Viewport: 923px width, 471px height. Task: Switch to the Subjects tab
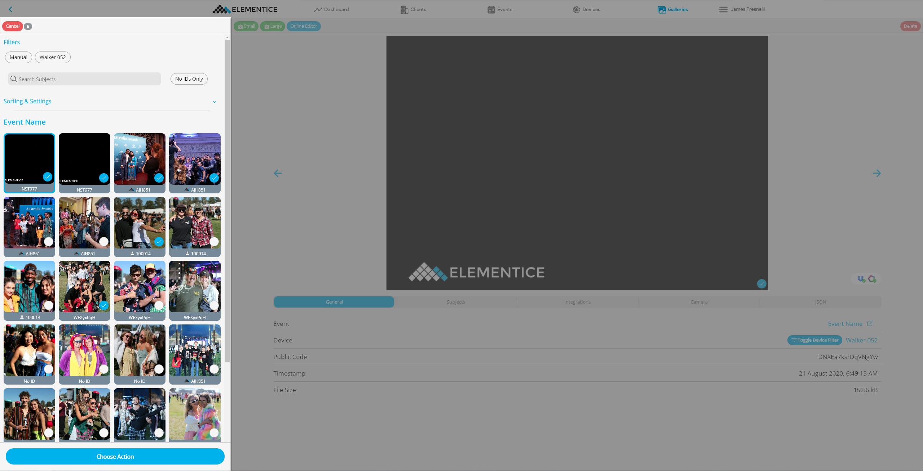point(456,302)
